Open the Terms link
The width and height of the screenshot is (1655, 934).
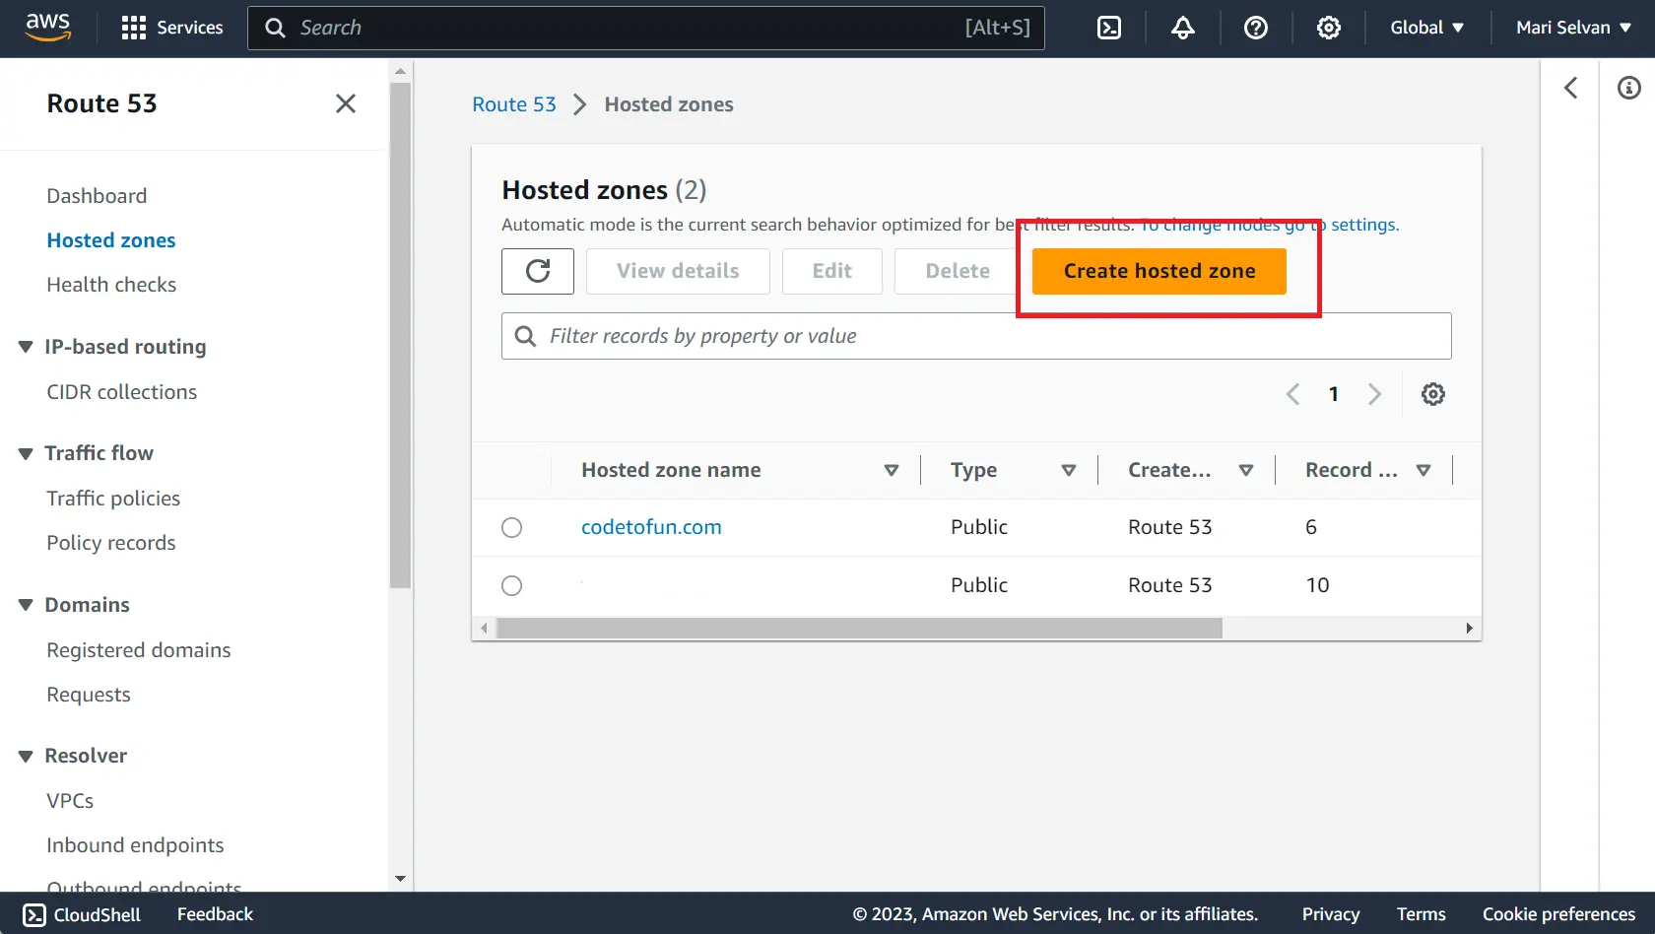(1422, 914)
